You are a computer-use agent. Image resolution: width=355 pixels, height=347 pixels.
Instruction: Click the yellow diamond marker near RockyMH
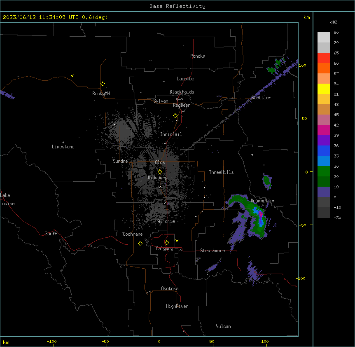[x=103, y=84]
